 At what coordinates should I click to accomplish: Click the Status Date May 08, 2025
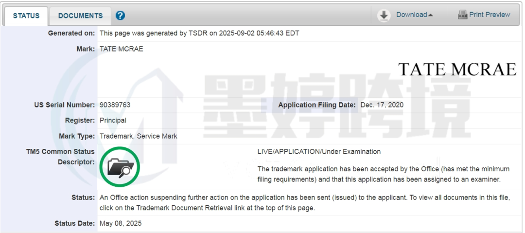click(x=121, y=223)
